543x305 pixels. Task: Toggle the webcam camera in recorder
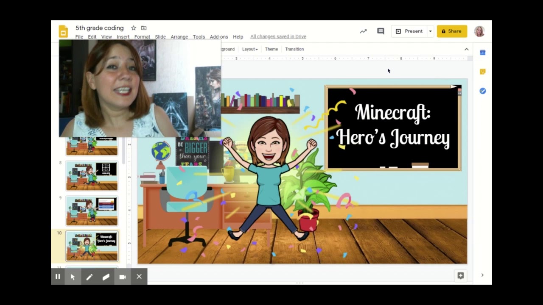tap(122, 277)
